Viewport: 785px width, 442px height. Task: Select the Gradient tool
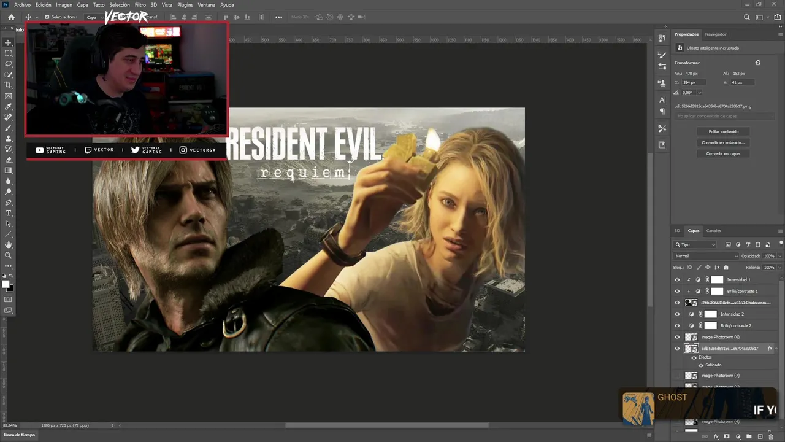[9, 171]
